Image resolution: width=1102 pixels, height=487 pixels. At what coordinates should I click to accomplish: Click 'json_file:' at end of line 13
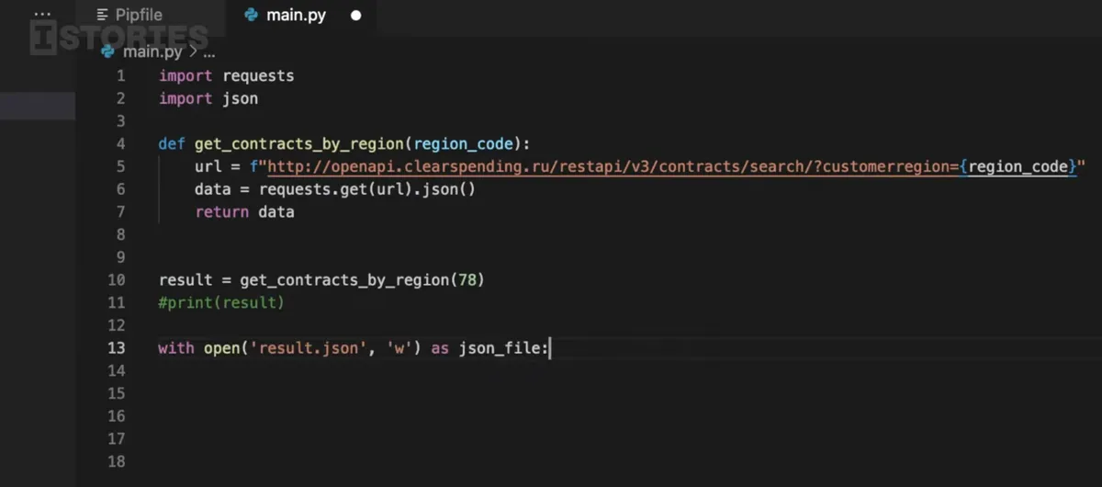click(x=502, y=348)
